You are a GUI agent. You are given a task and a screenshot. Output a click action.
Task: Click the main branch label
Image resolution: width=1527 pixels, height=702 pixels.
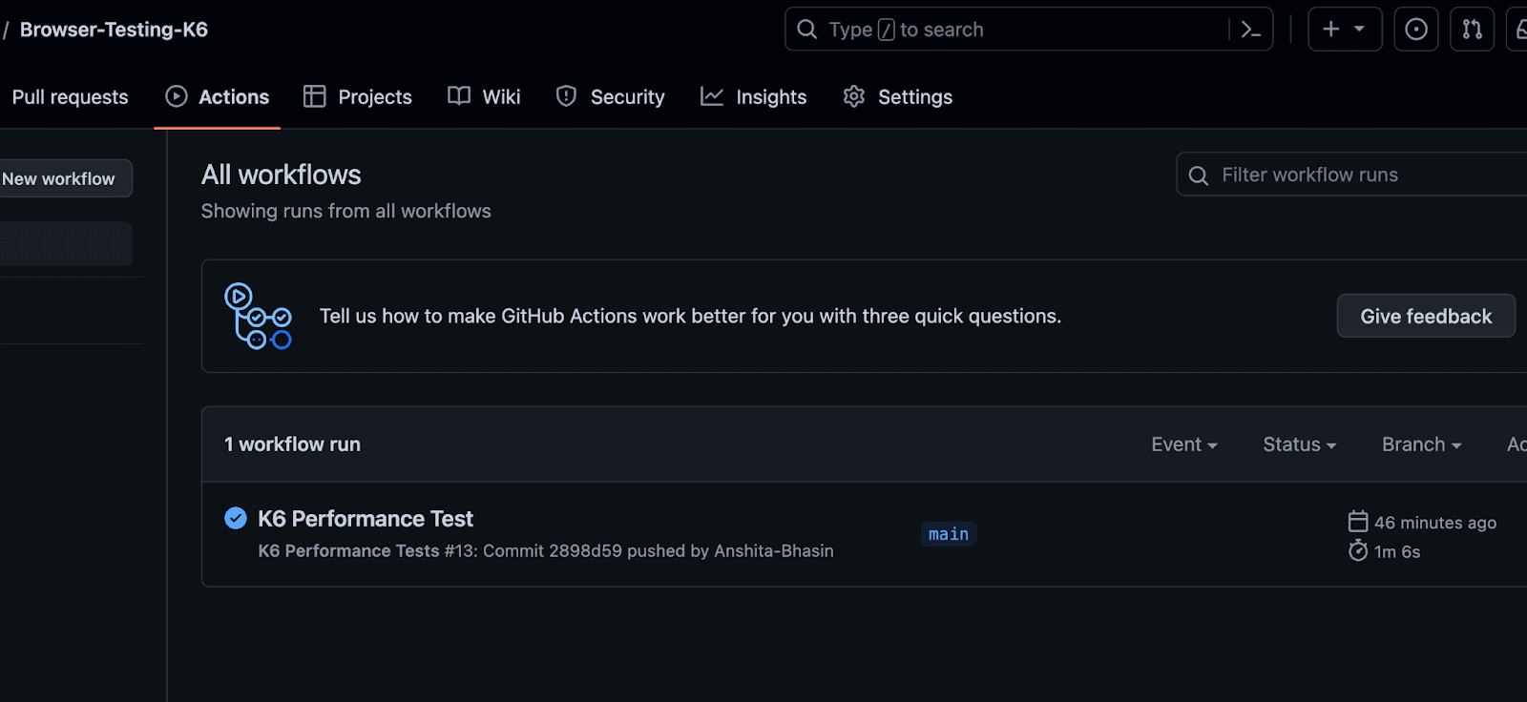click(x=949, y=534)
